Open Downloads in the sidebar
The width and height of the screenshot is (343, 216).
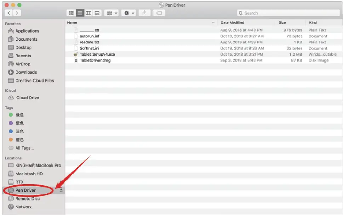(26, 72)
